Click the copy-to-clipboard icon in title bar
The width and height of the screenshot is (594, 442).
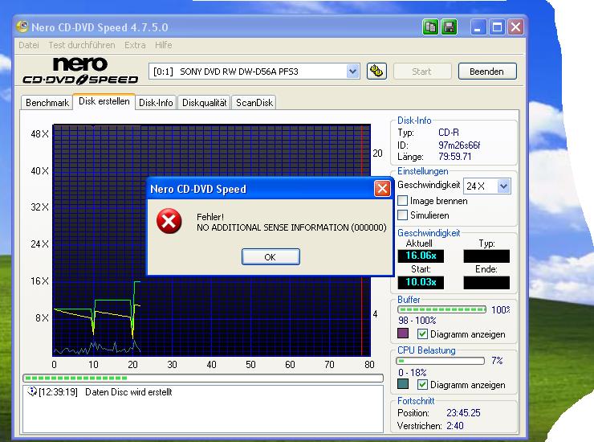coord(431,27)
